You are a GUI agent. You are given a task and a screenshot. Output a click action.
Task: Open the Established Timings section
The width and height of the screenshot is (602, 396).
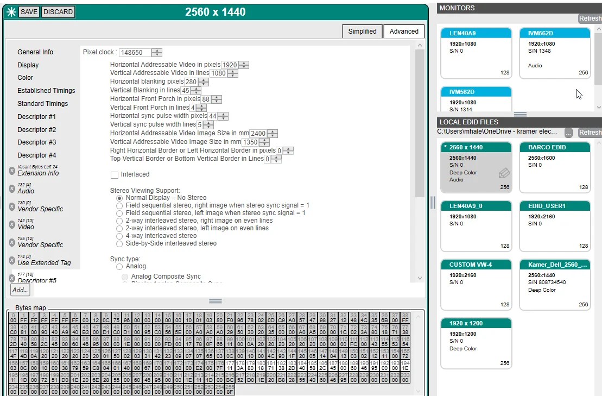coord(46,91)
